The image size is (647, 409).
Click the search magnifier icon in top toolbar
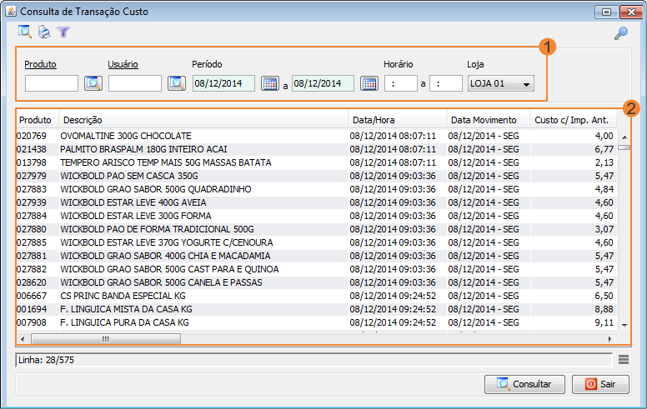[25, 32]
